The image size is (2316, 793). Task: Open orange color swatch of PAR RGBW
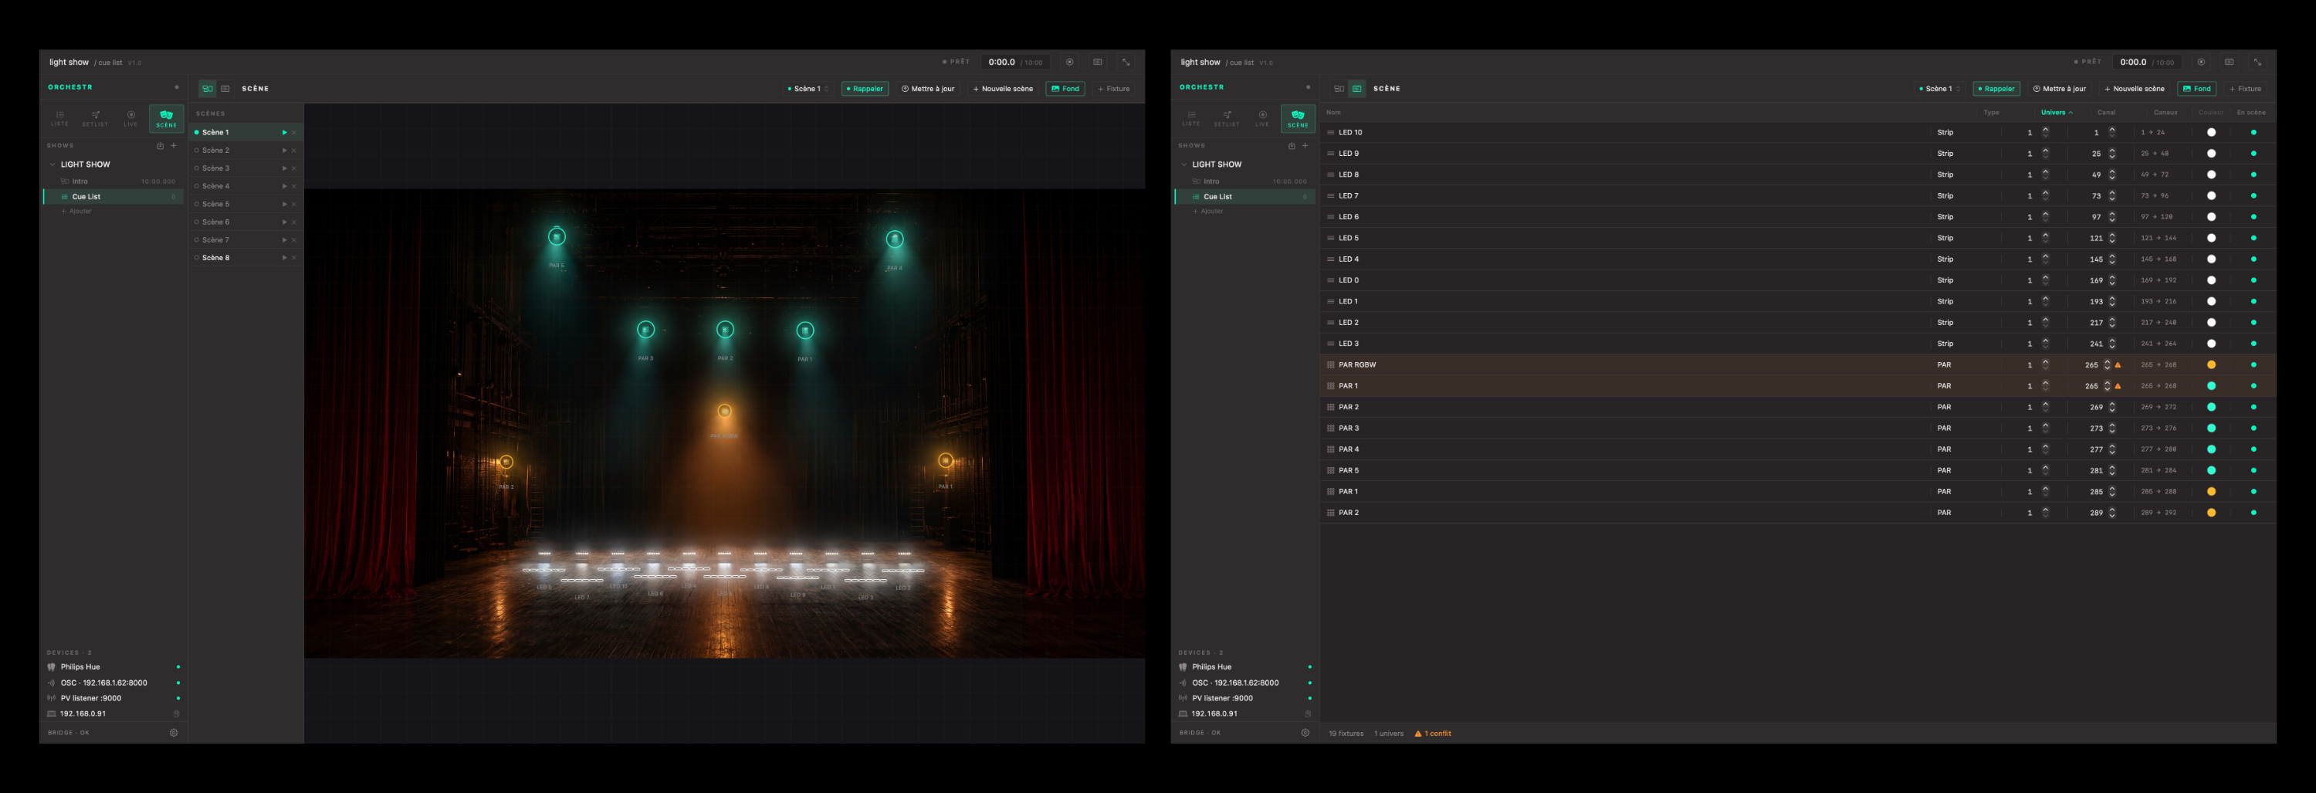pyautogui.click(x=2211, y=365)
